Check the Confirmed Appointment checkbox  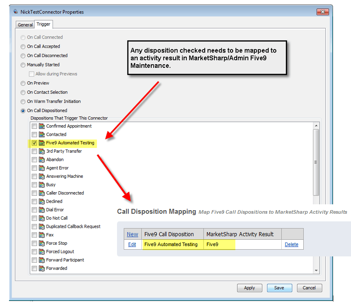click(x=34, y=126)
